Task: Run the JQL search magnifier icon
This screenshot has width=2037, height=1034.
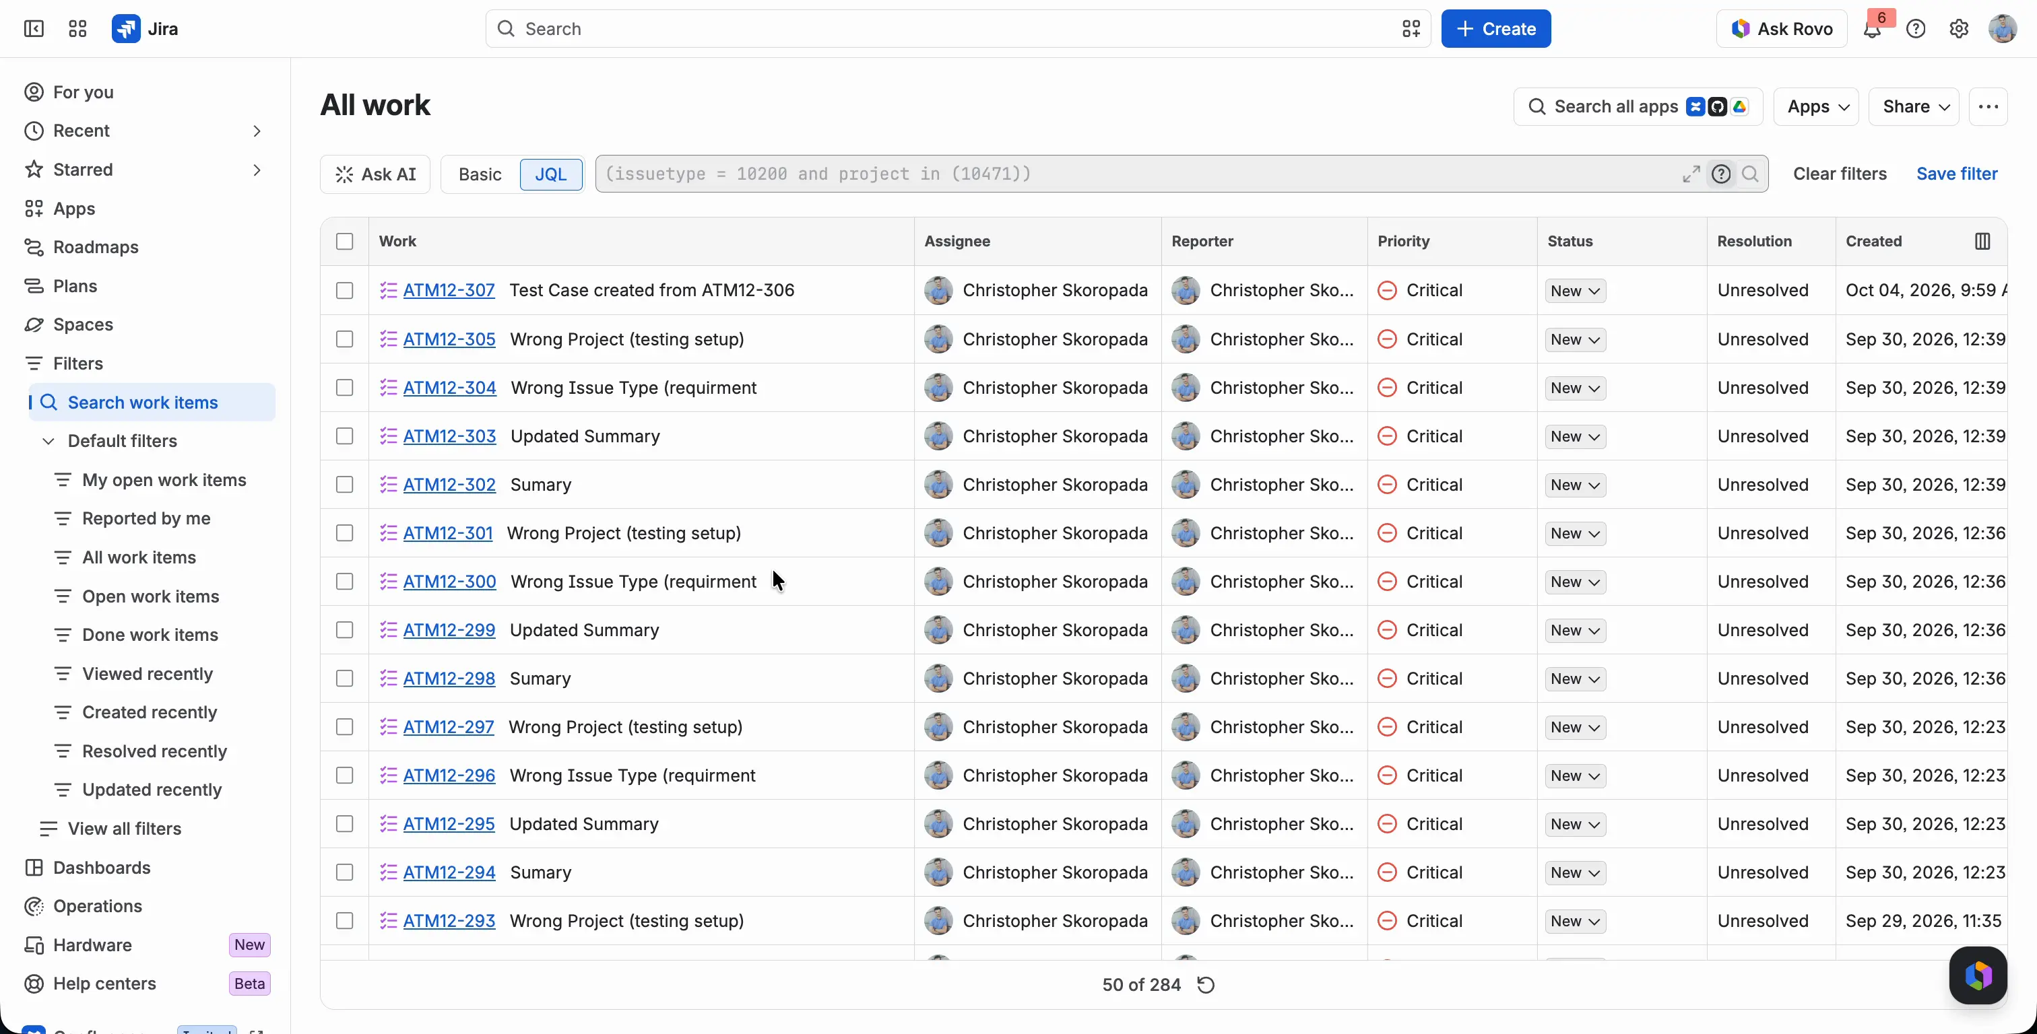Action: click(x=1750, y=174)
